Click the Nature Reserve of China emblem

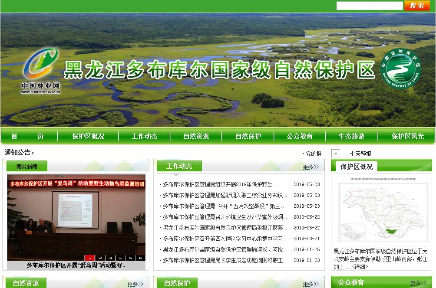point(400,69)
